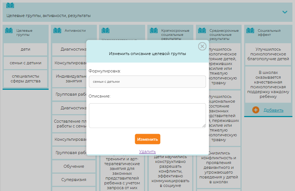Viewport: 295px width, 191px height.
Task: Collapse the header section with chevron
Action: click(285, 12)
